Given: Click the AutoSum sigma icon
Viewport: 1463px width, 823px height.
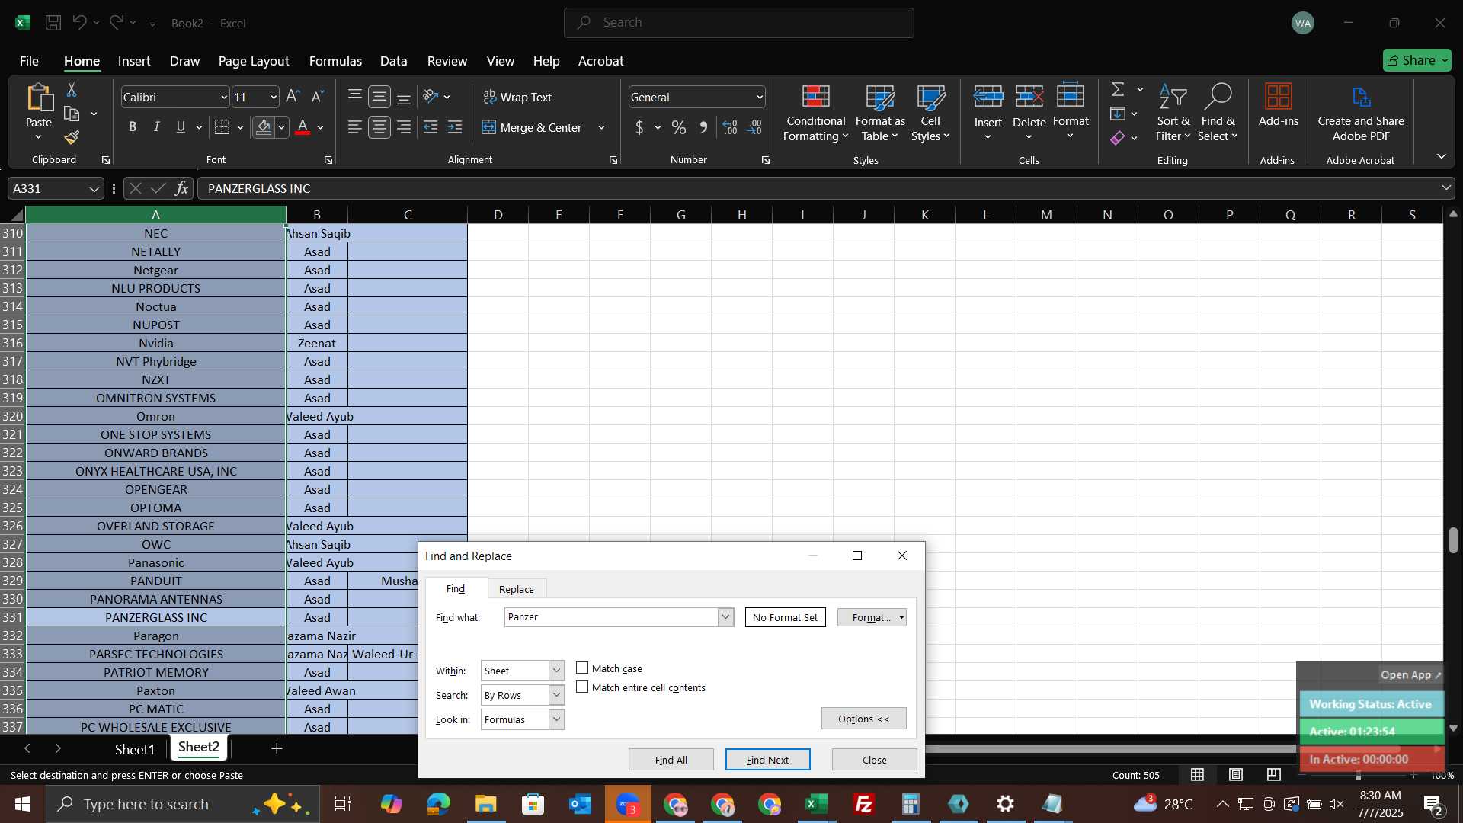Looking at the screenshot, I should pos(1118,90).
